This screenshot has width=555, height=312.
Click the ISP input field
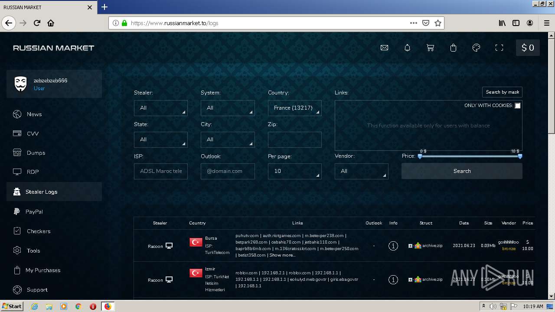tap(161, 171)
